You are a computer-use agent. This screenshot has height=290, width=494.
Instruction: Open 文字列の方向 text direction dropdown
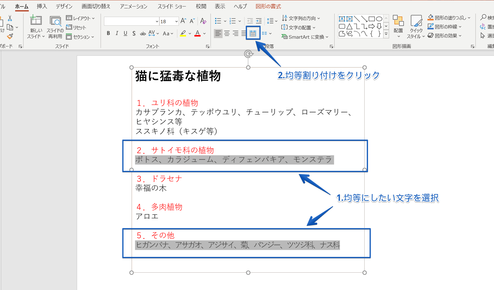[x=301, y=18]
